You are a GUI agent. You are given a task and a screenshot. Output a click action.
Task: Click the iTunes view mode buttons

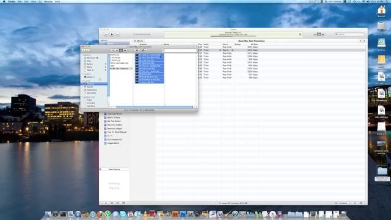click(x=319, y=34)
